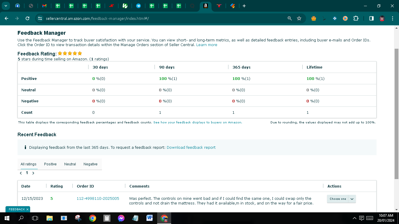Open Task View on the taskbar
This screenshot has width=399, height=224.
35,218
